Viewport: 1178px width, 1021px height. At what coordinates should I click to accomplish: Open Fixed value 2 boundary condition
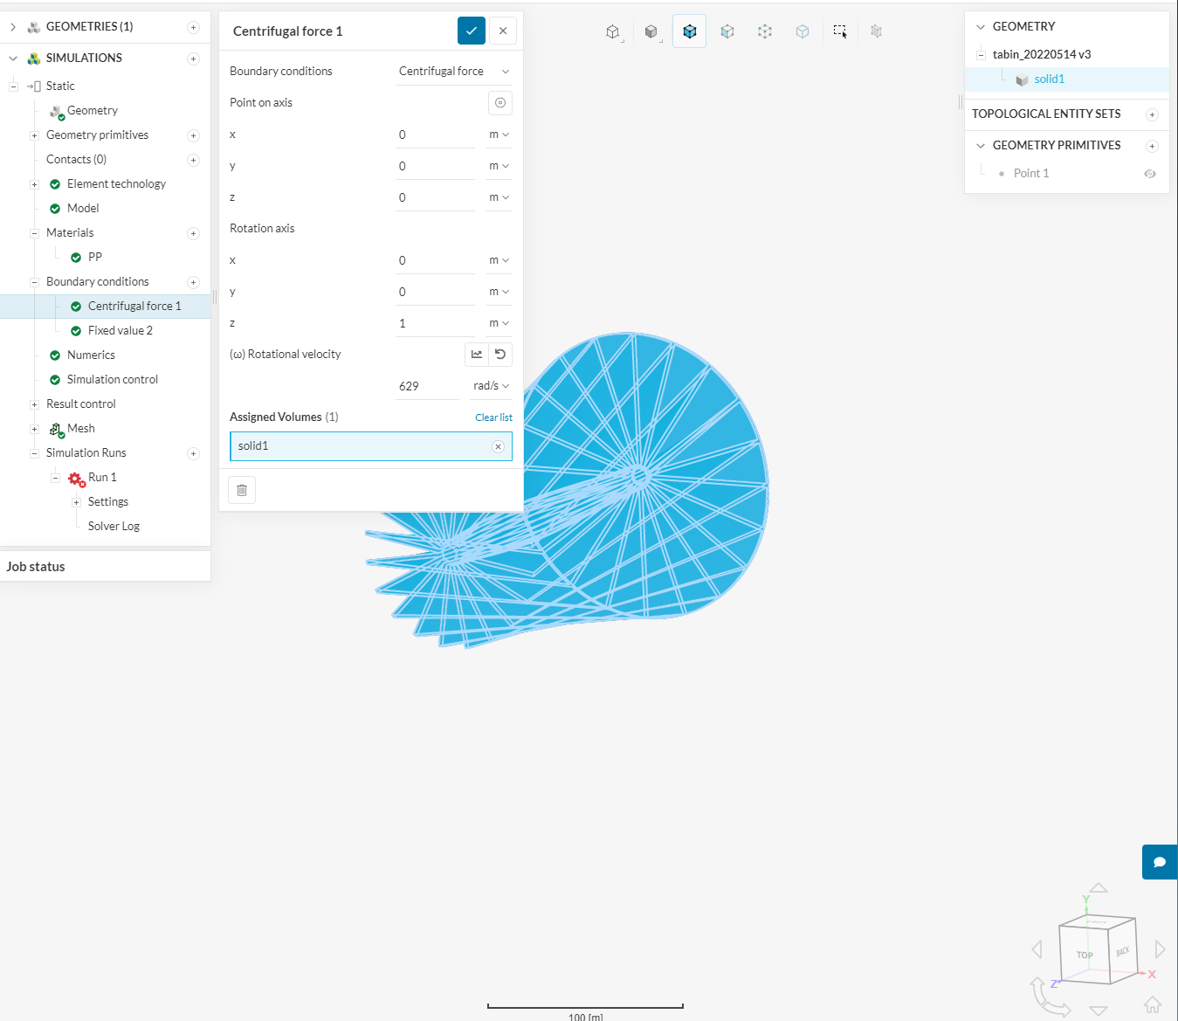121,331
